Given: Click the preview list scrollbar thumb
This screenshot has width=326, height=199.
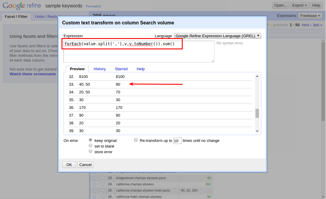Looking at the screenshot, I should pos(257,113).
